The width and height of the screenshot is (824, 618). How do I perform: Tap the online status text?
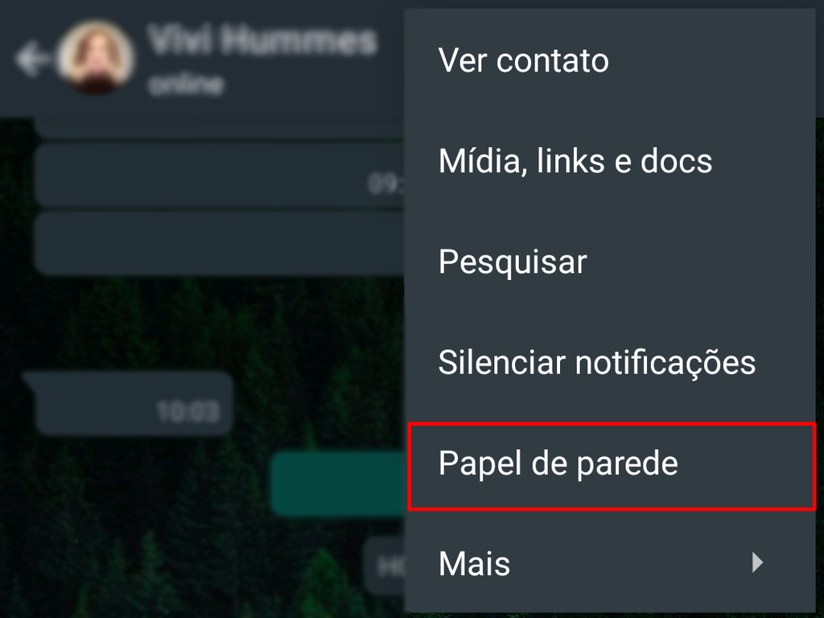186,84
